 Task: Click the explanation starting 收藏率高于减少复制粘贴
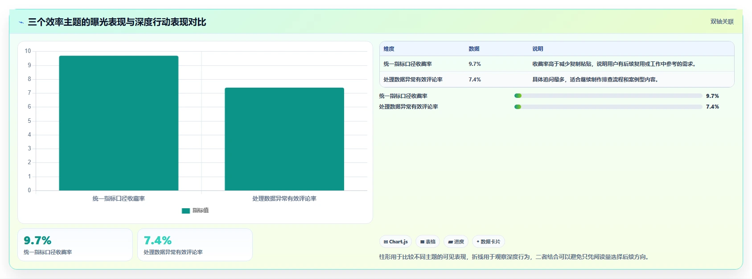coord(614,64)
